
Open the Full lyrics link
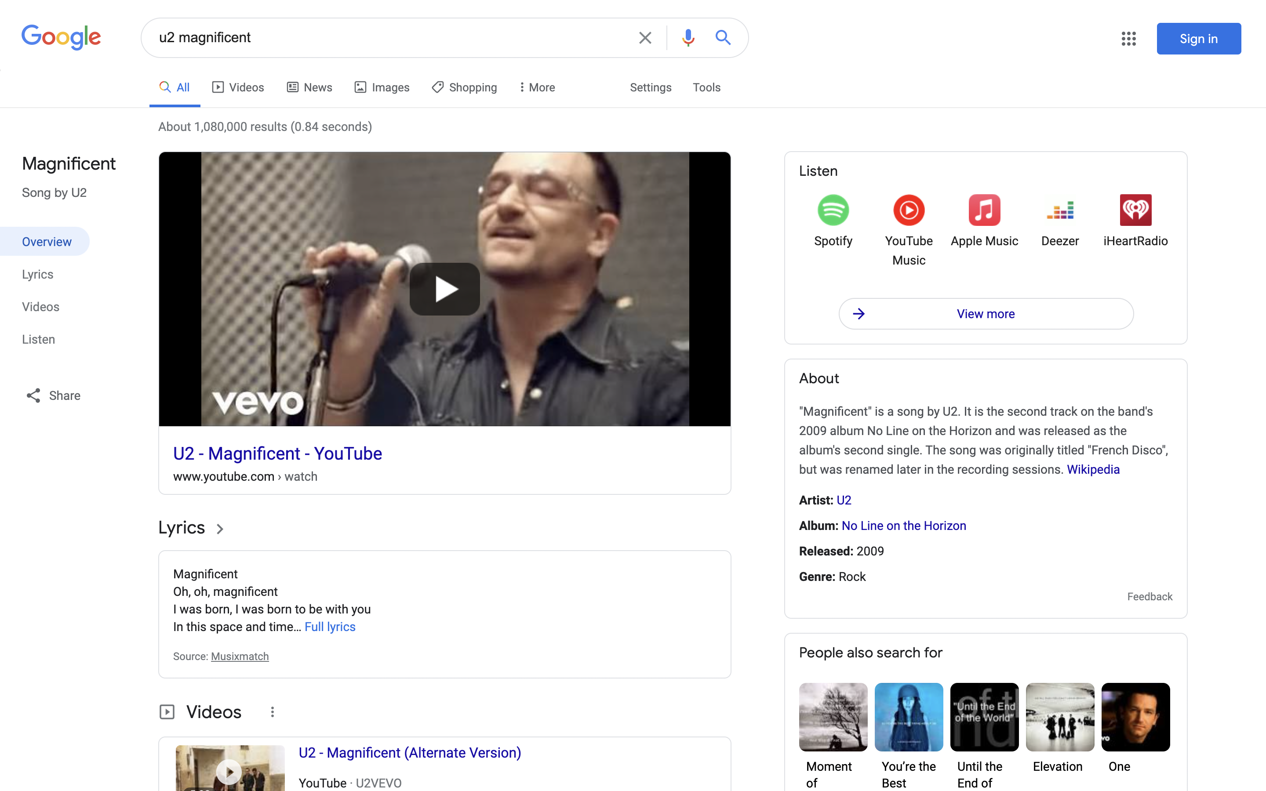330,627
